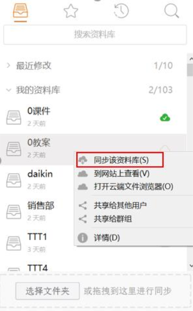Open the recent activity clock icon
The height and width of the screenshot is (311, 193).
pos(121,11)
